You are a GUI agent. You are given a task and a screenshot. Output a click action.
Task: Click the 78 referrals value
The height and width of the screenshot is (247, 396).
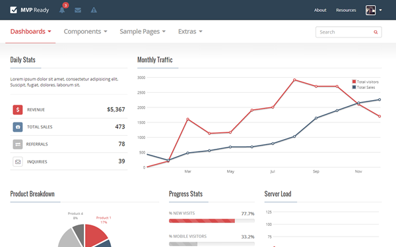click(x=121, y=144)
